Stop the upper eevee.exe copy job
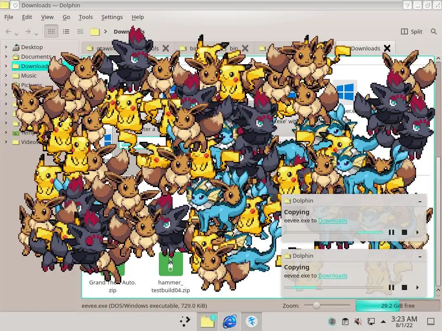442x331 pixels. pos(404,232)
